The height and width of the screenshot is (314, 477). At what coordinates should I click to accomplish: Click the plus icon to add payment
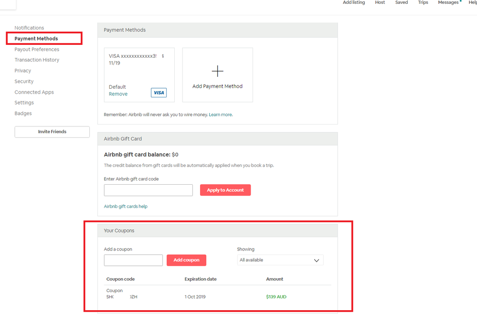pyautogui.click(x=217, y=72)
